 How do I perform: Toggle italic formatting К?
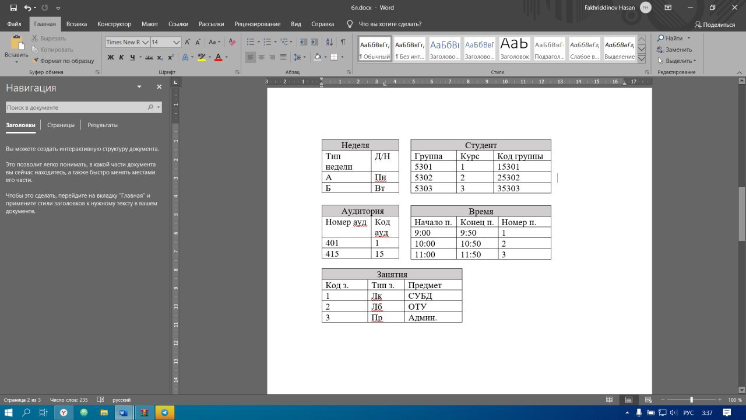[122, 57]
